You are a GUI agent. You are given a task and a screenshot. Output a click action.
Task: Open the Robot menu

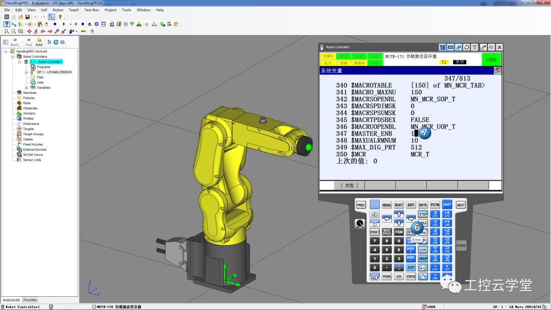(x=58, y=10)
